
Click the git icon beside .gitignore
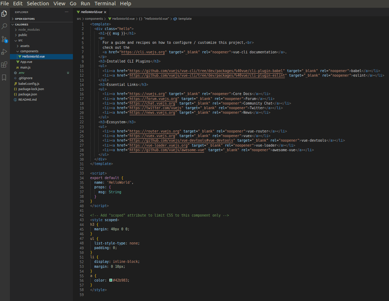15,78
